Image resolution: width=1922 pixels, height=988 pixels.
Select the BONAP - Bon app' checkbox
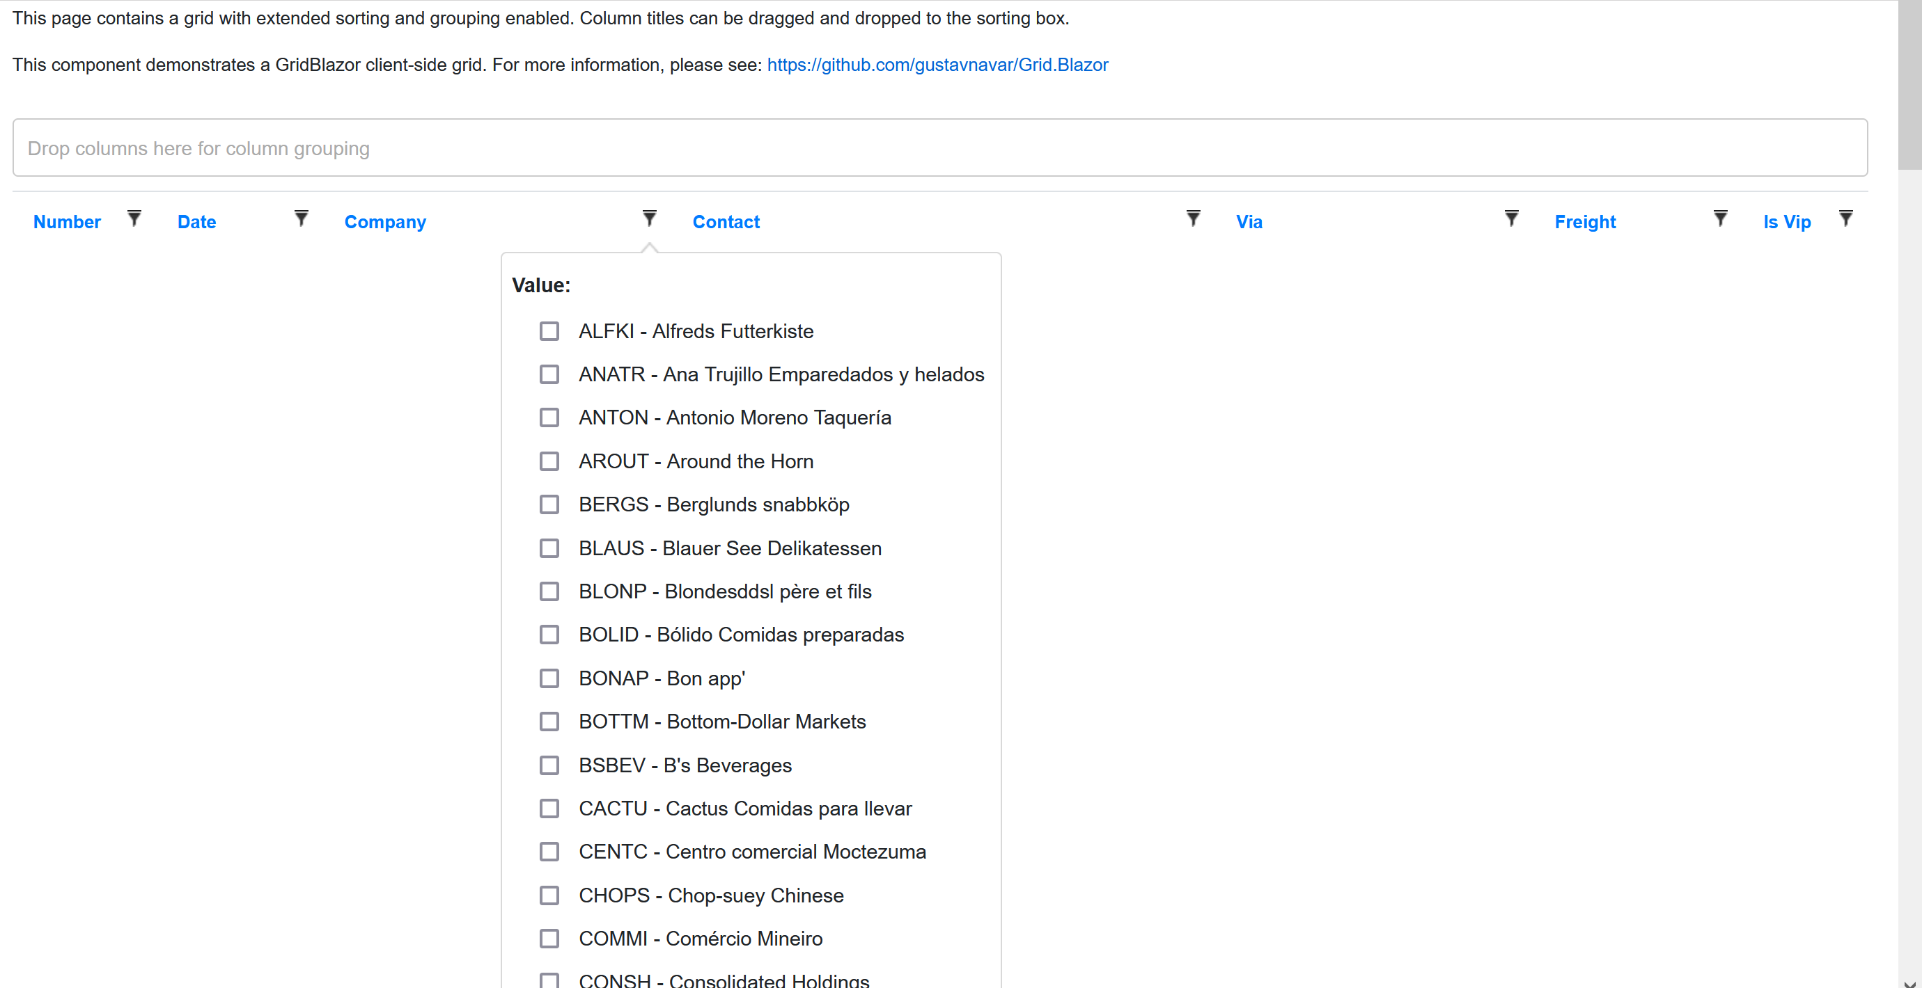click(550, 678)
